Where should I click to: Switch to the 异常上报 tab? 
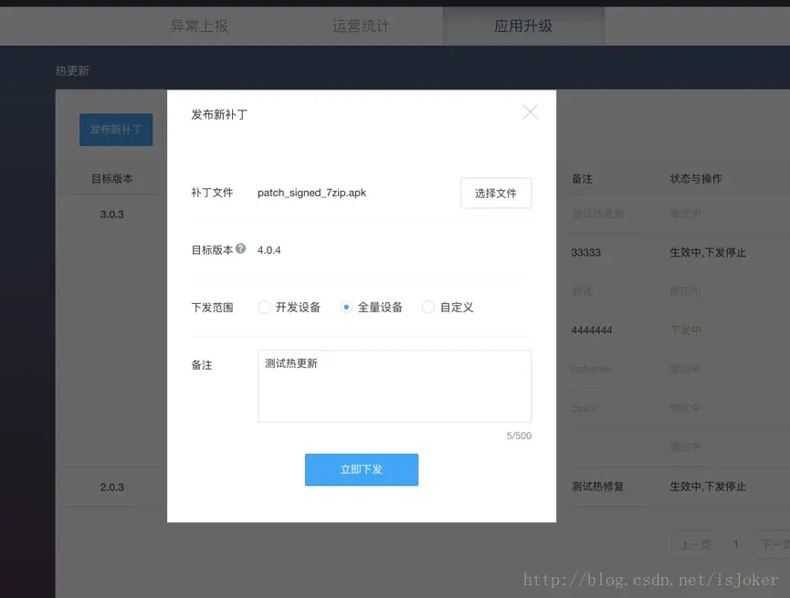pos(200,26)
